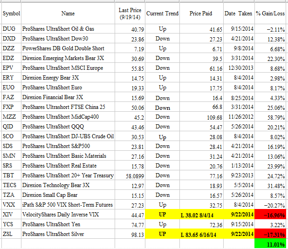Select ProShares UltraShort Oil & Gas name

68,29
